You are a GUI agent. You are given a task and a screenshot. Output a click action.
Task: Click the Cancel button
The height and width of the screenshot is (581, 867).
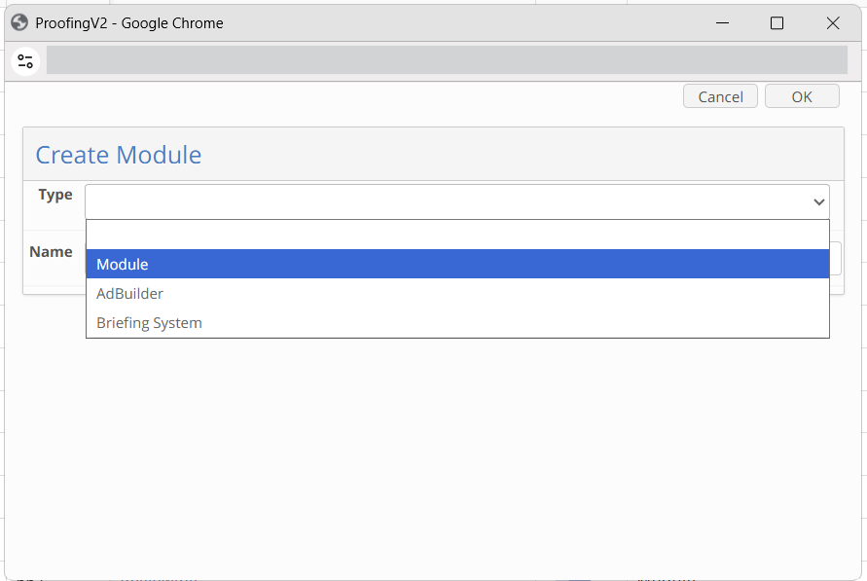(720, 96)
